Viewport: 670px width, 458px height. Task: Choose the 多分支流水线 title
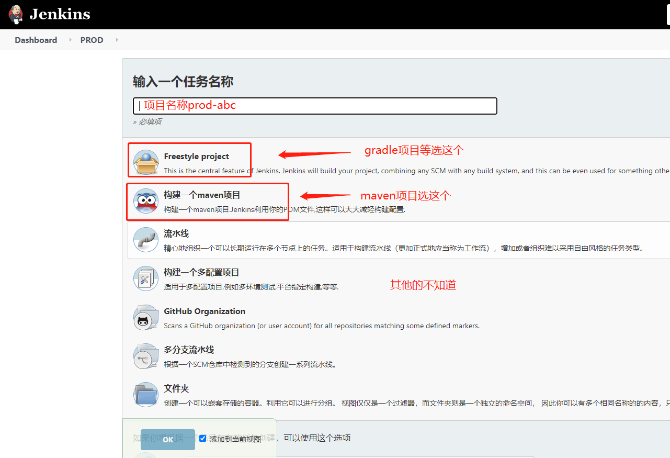(x=189, y=350)
